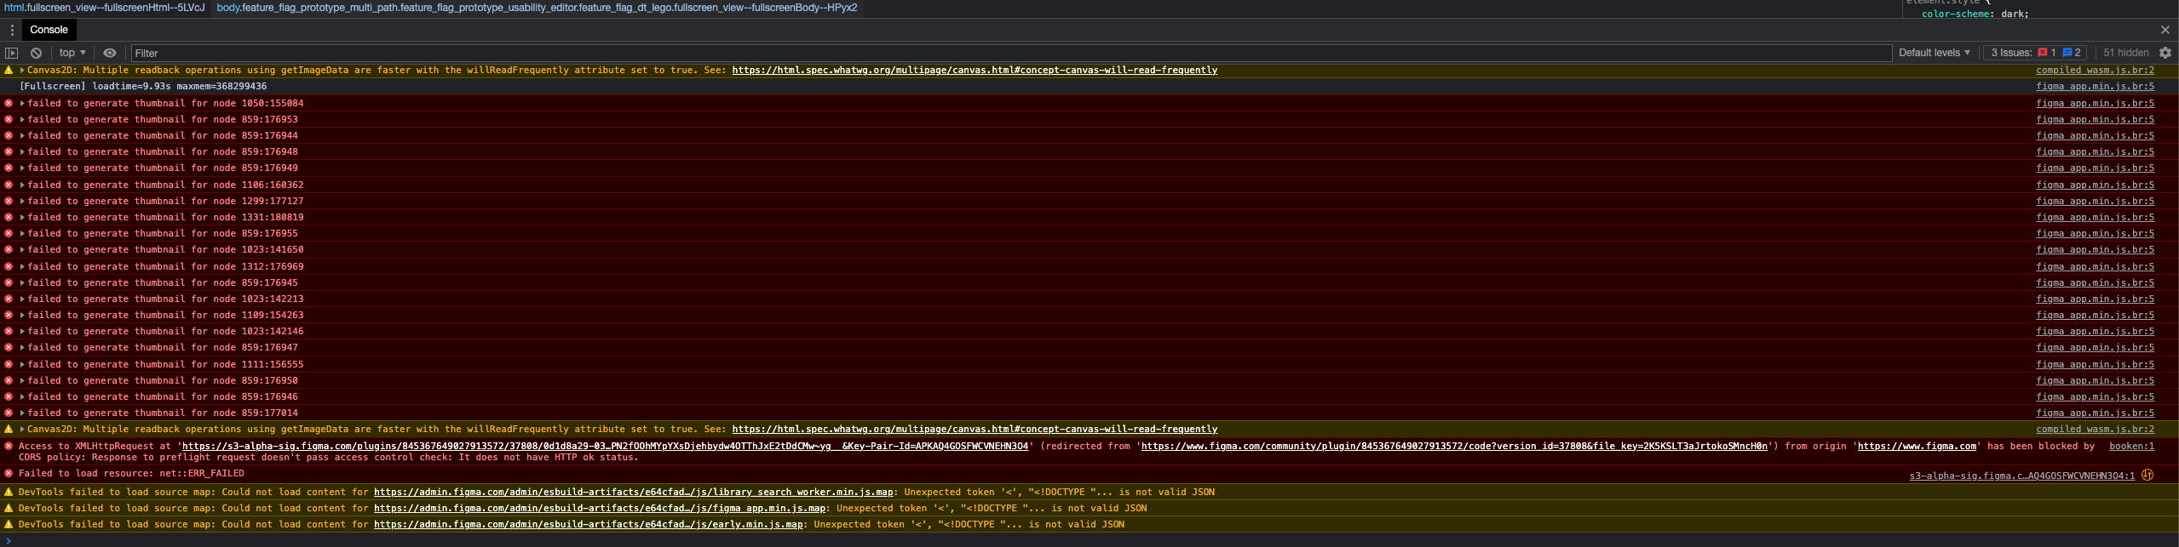Open source link for node 859:176946 error
The height and width of the screenshot is (547, 2179).
(2095, 397)
